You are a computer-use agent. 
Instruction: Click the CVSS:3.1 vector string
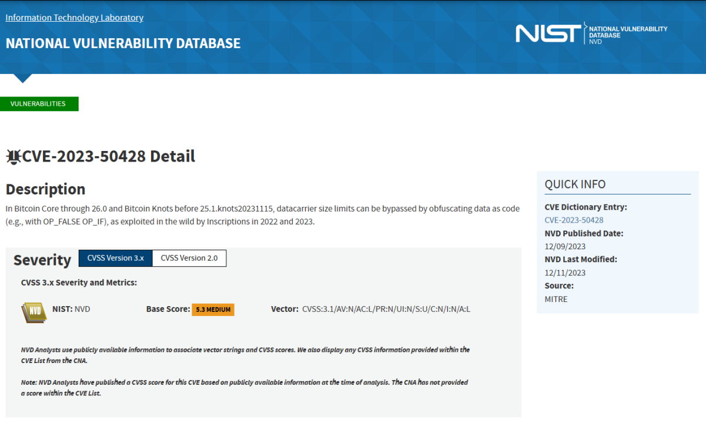coord(386,309)
